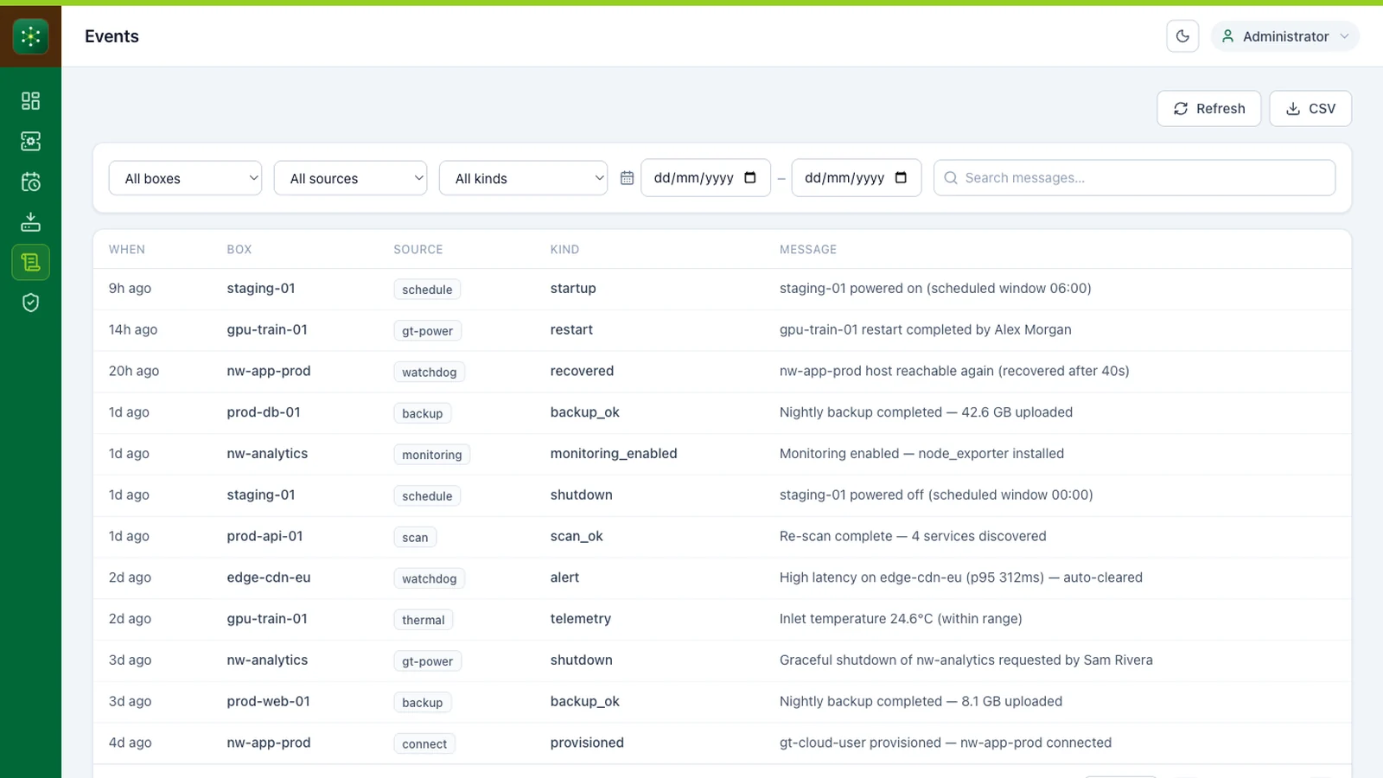
Task: Click the thermal source tag
Action: 423,620
